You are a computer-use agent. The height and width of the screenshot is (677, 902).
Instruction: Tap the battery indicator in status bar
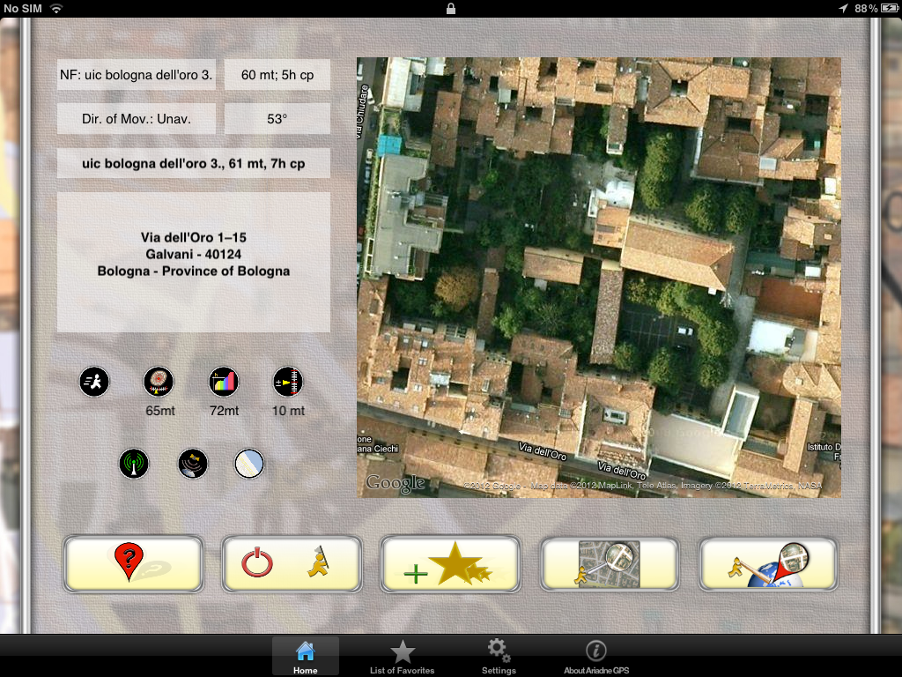(x=890, y=9)
